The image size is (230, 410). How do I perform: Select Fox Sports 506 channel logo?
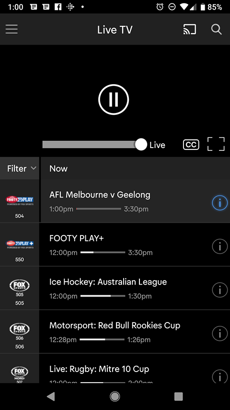click(x=20, y=332)
